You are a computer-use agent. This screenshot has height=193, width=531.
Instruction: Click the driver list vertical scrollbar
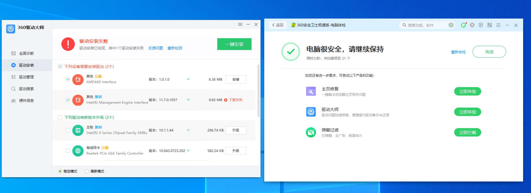tap(258, 91)
